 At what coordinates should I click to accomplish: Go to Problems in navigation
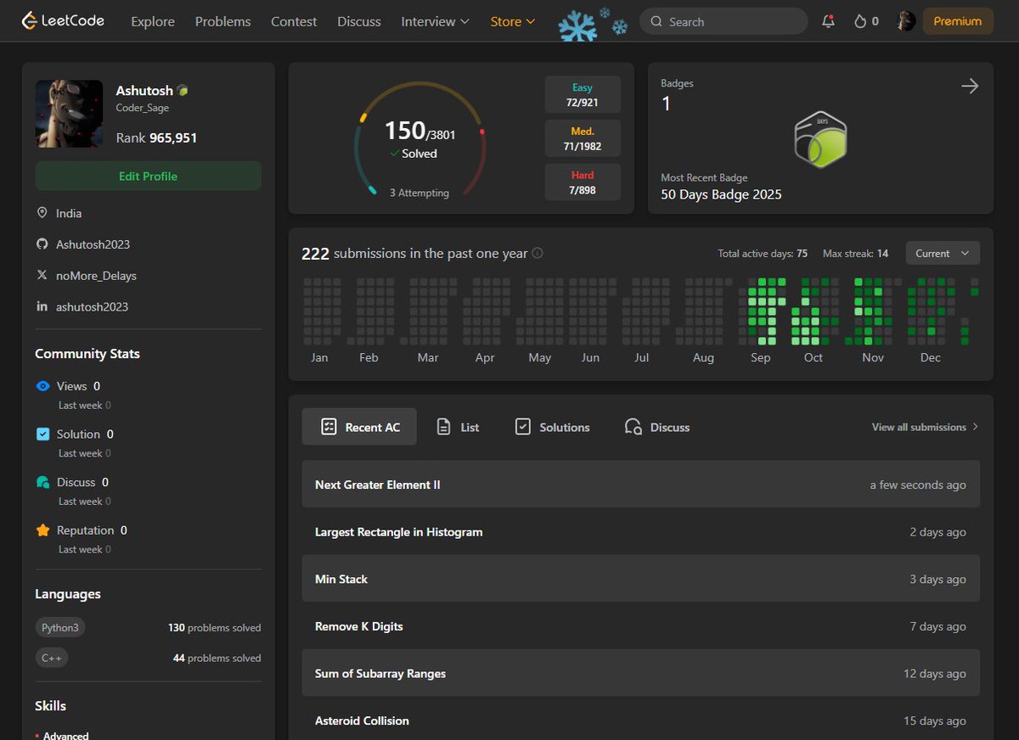[x=222, y=21]
